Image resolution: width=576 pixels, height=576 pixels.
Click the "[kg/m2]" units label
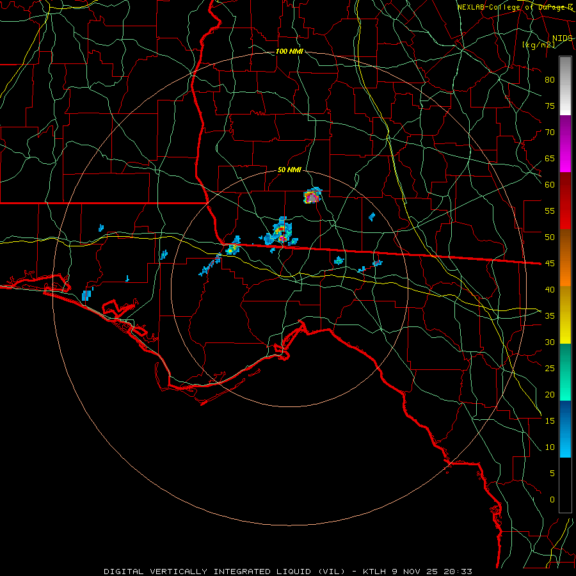tap(538, 45)
